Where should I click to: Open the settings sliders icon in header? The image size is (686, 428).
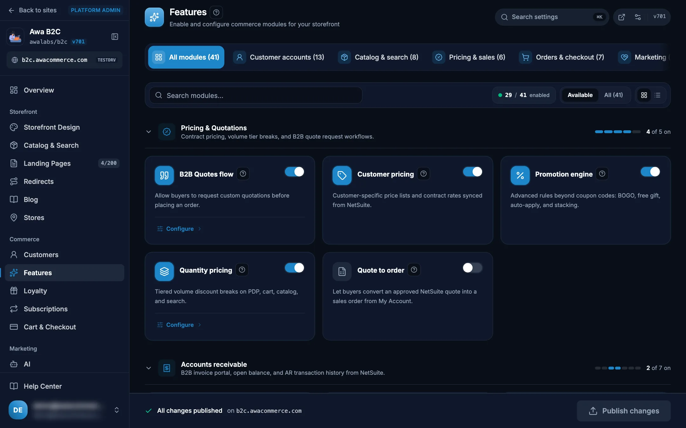[x=638, y=17]
